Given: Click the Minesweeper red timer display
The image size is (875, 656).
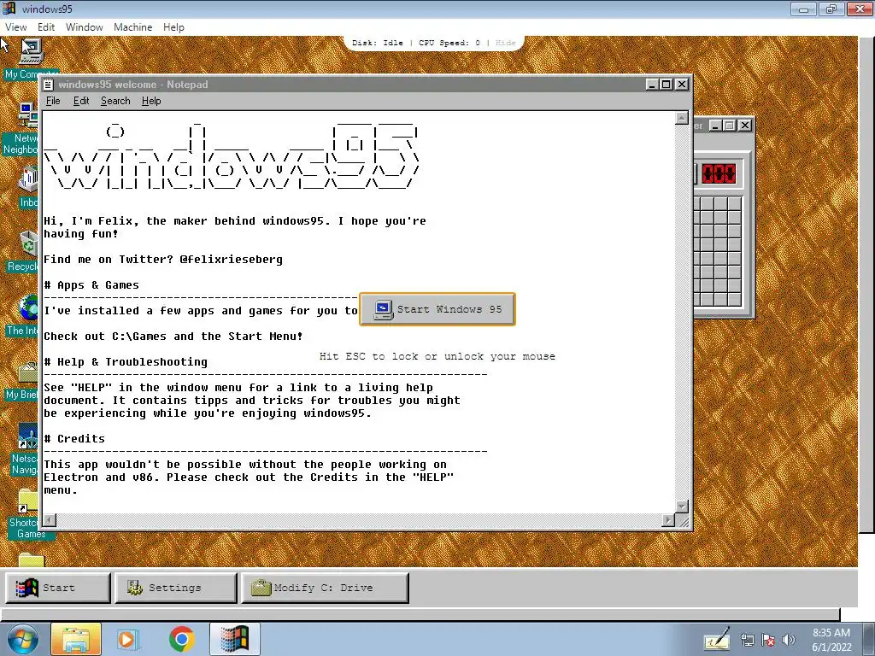Looking at the screenshot, I should [719, 173].
